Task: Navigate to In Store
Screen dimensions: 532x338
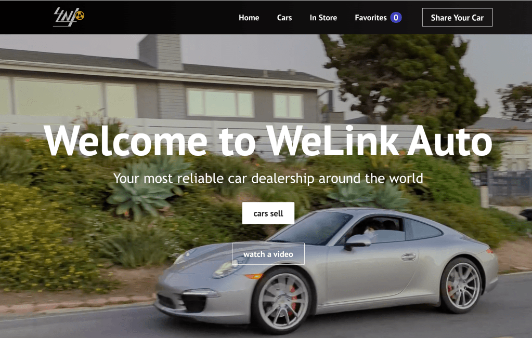Action: pos(323,18)
